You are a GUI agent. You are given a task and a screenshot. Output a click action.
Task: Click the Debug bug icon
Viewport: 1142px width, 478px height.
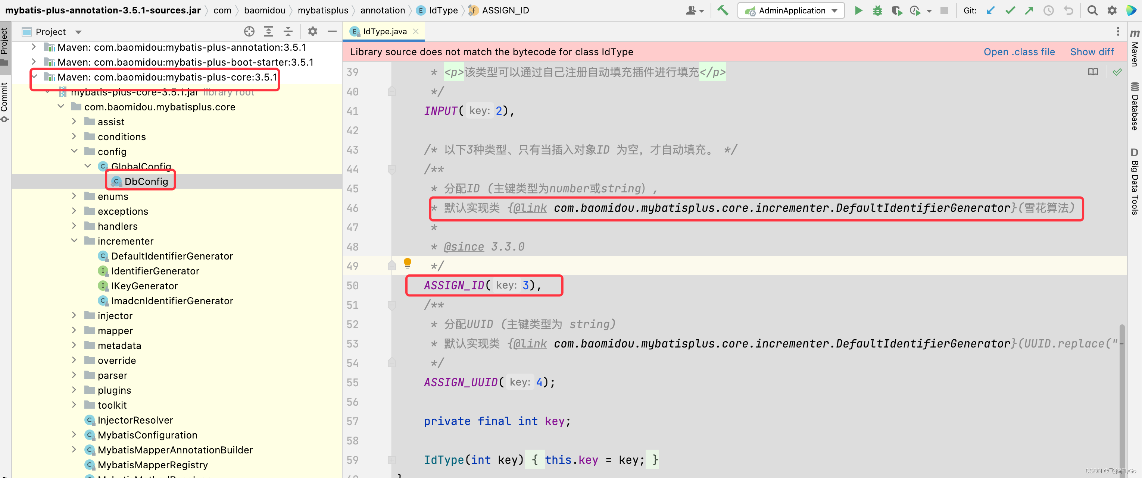click(x=877, y=10)
